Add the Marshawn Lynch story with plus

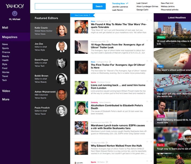pyautogui.click(x=147, y=121)
